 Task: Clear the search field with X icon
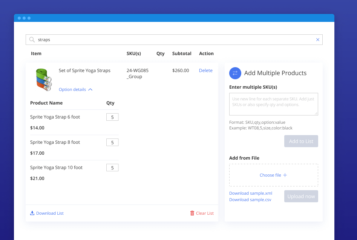(317, 40)
